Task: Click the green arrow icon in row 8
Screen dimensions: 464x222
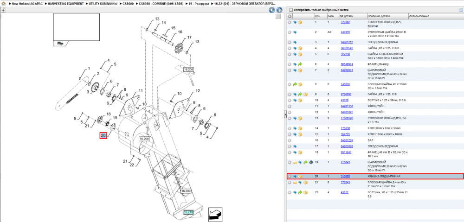Action: pyautogui.click(x=295, y=84)
